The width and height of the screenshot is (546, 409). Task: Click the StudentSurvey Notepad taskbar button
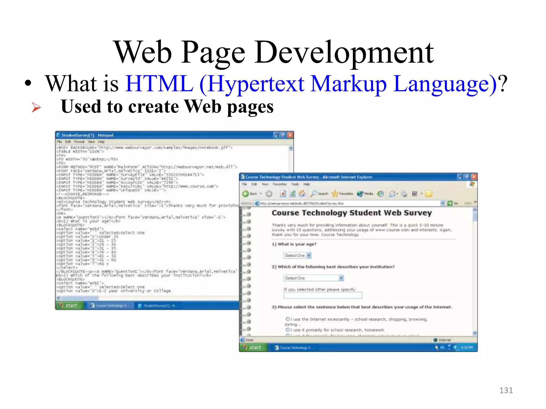coord(159,306)
